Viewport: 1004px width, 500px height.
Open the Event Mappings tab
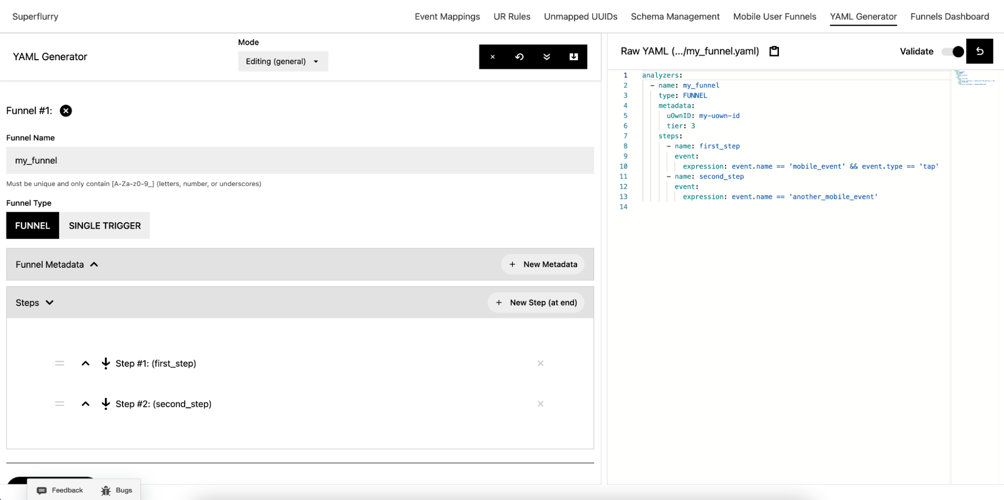(447, 17)
